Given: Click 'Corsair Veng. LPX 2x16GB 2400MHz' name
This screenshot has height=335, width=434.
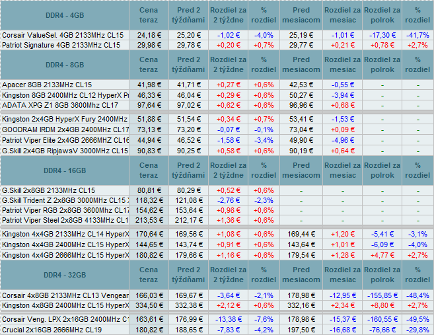Looking at the screenshot, I should (65, 319).
